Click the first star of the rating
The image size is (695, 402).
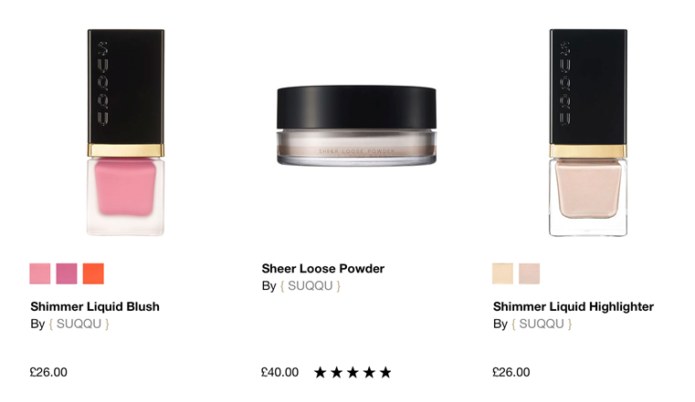pyautogui.click(x=320, y=372)
